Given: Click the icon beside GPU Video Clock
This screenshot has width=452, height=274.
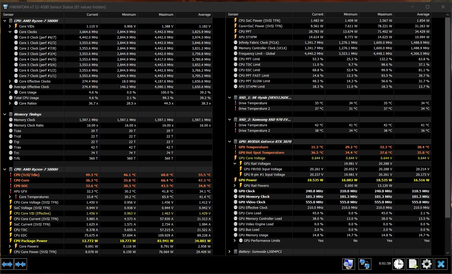Looking at the screenshot, I should (236, 202).
